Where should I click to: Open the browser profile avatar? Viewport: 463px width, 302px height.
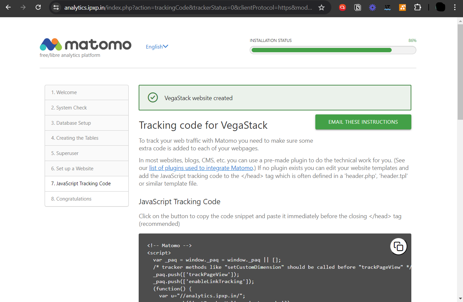(x=441, y=7)
